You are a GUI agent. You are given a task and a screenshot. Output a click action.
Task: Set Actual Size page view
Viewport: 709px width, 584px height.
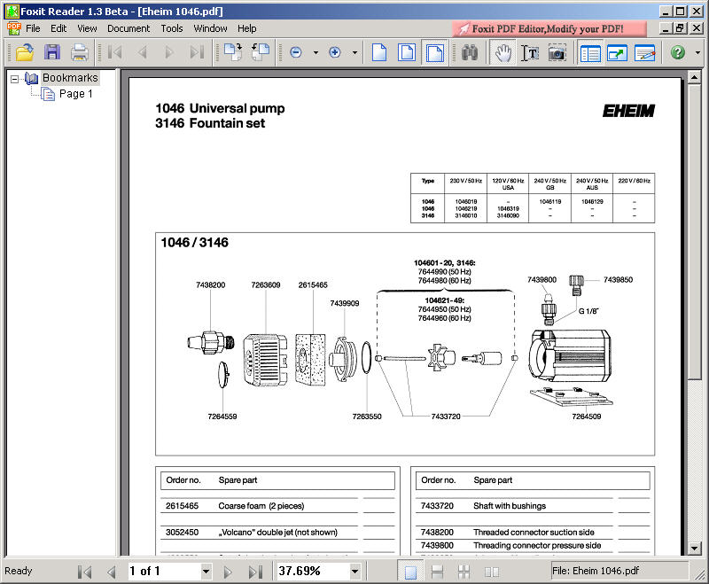point(379,52)
